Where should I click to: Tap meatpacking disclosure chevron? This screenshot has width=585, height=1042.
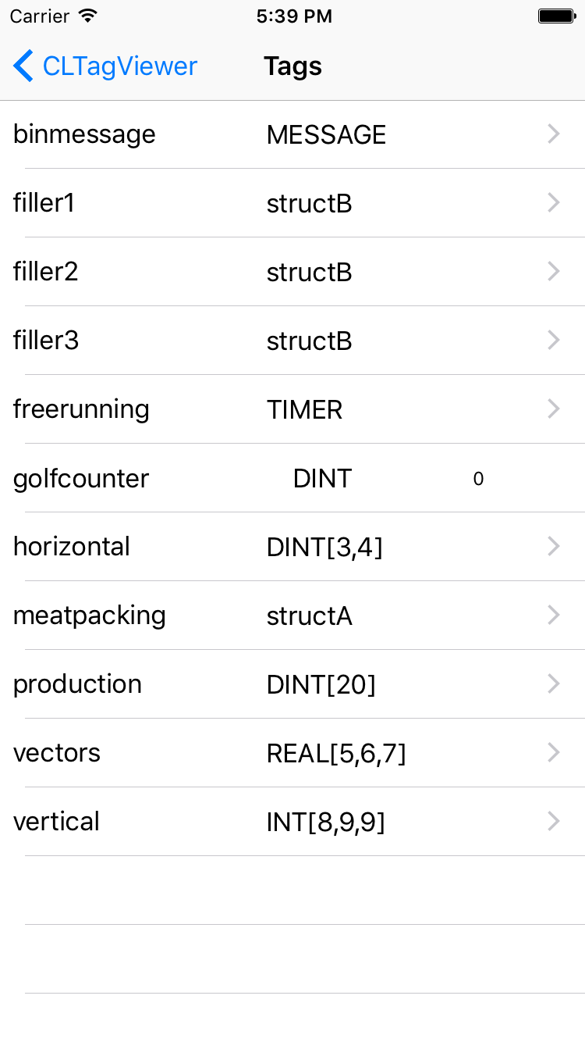tap(554, 616)
